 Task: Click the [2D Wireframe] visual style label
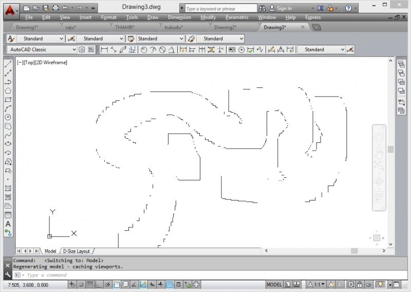click(51, 62)
